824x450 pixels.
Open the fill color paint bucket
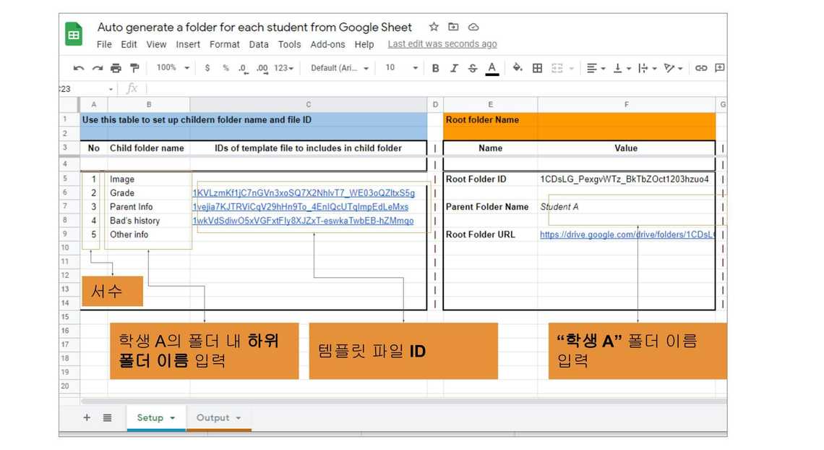coord(518,68)
